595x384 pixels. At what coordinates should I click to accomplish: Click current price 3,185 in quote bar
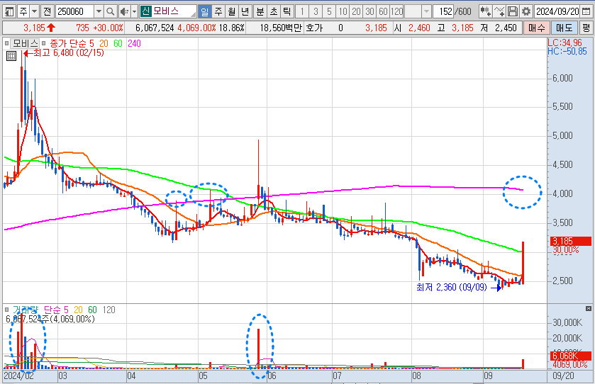pos(34,28)
